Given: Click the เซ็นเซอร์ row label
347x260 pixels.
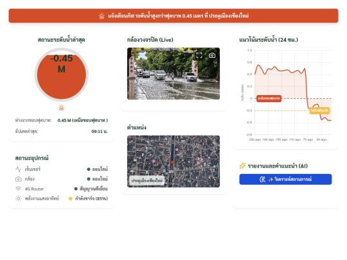Looking at the screenshot, I should click(x=33, y=169).
